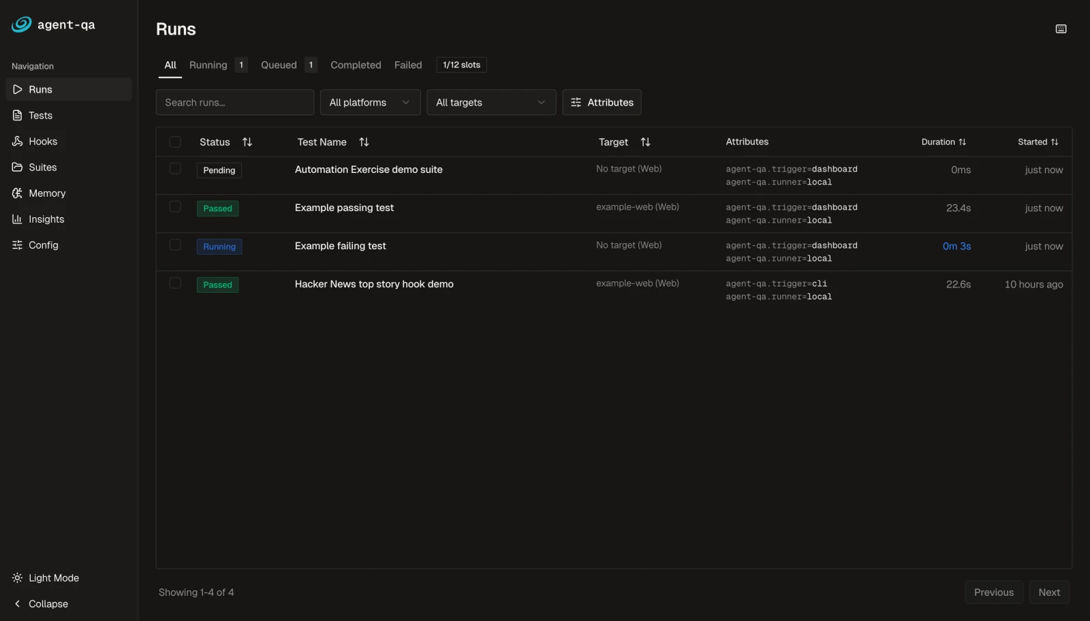Image resolution: width=1090 pixels, height=621 pixels.
Task: Click the Suites folder icon
Action: point(18,167)
